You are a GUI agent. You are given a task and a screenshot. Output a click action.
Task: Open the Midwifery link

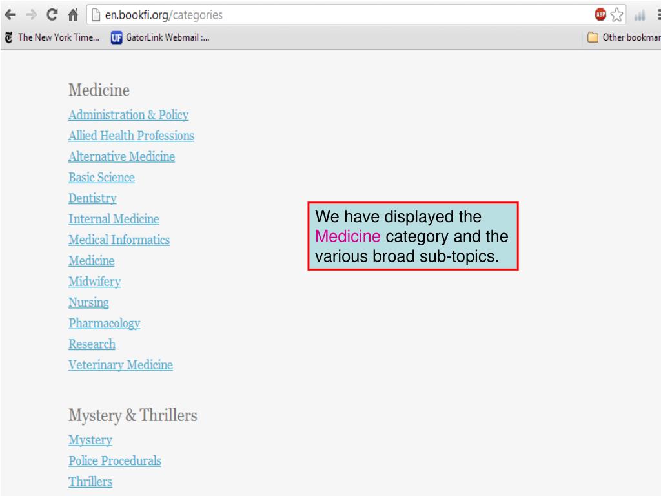pyautogui.click(x=95, y=282)
